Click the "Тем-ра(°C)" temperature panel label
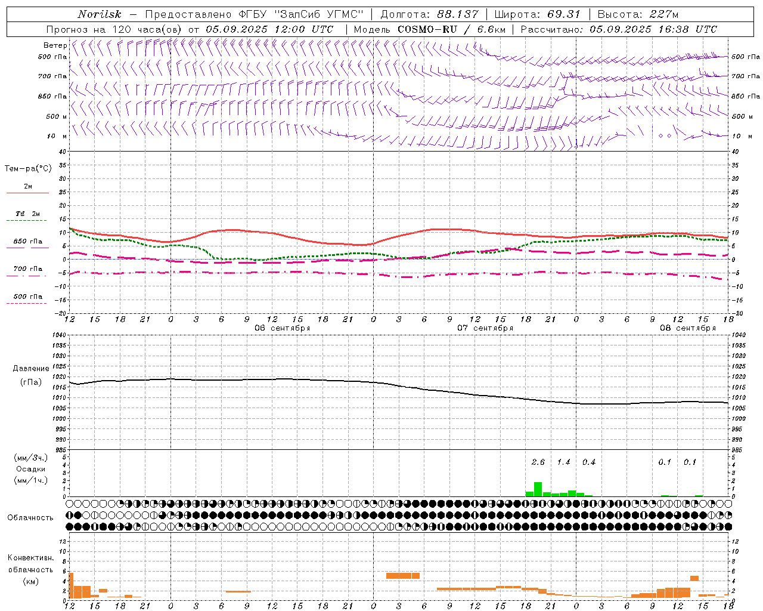The image size is (763, 611). click(28, 168)
